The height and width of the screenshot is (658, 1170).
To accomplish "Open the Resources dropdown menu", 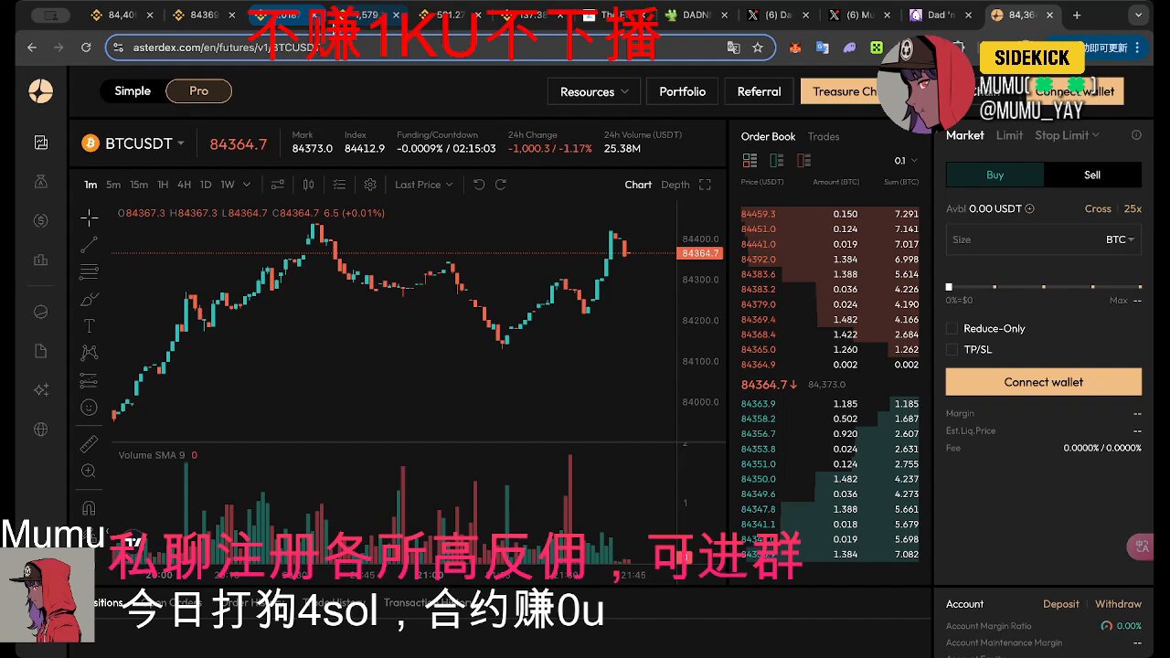I will [594, 91].
